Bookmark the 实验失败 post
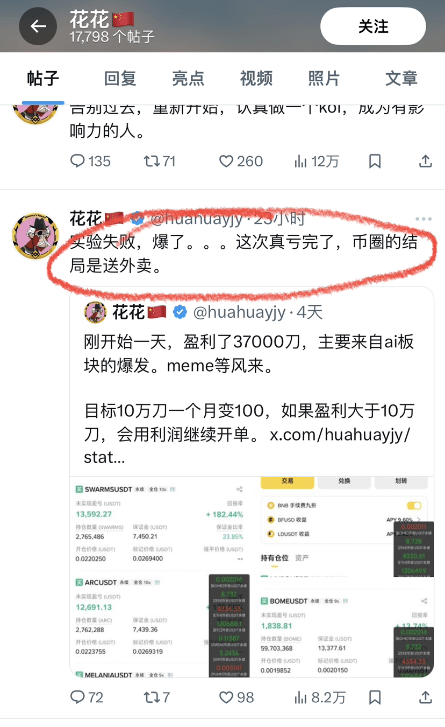This screenshot has height=727, width=445. tap(375, 697)
